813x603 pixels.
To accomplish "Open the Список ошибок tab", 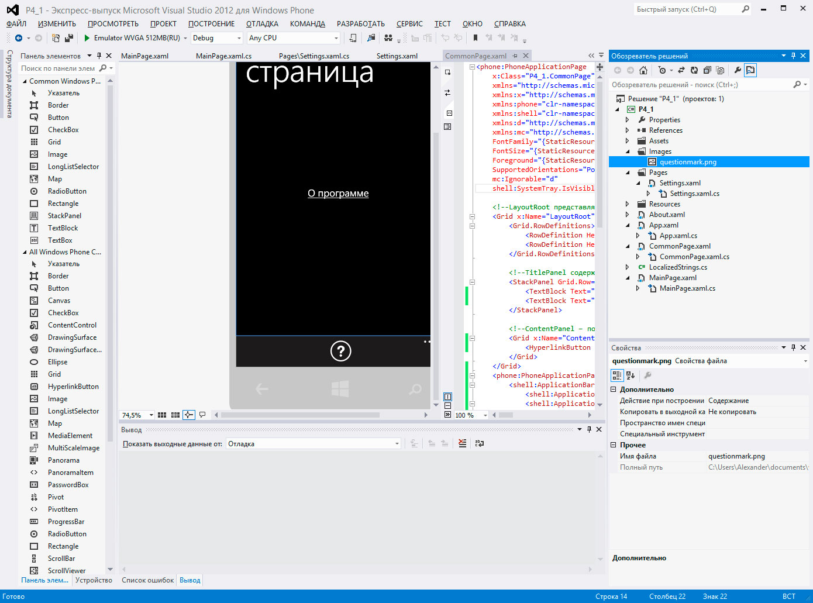I will tap(147, 580).
